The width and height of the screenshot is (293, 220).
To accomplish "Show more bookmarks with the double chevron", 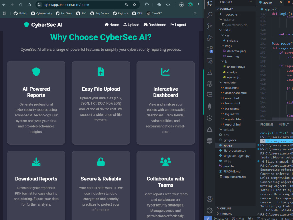I will coord(195,13).
